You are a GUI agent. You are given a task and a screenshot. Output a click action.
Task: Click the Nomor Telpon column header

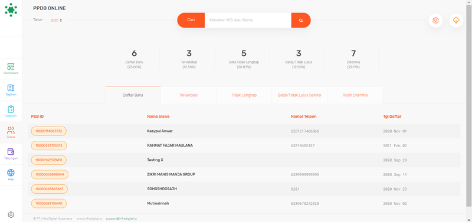click(x=303, y=117)
